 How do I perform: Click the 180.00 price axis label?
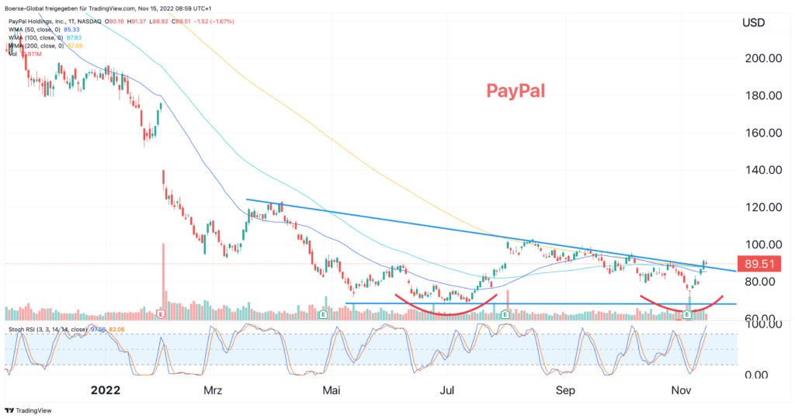click(x=763, y=95)
